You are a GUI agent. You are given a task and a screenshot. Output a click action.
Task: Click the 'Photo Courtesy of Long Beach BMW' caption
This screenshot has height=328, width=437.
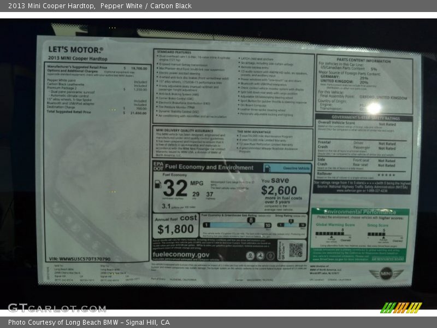point(63,323)
